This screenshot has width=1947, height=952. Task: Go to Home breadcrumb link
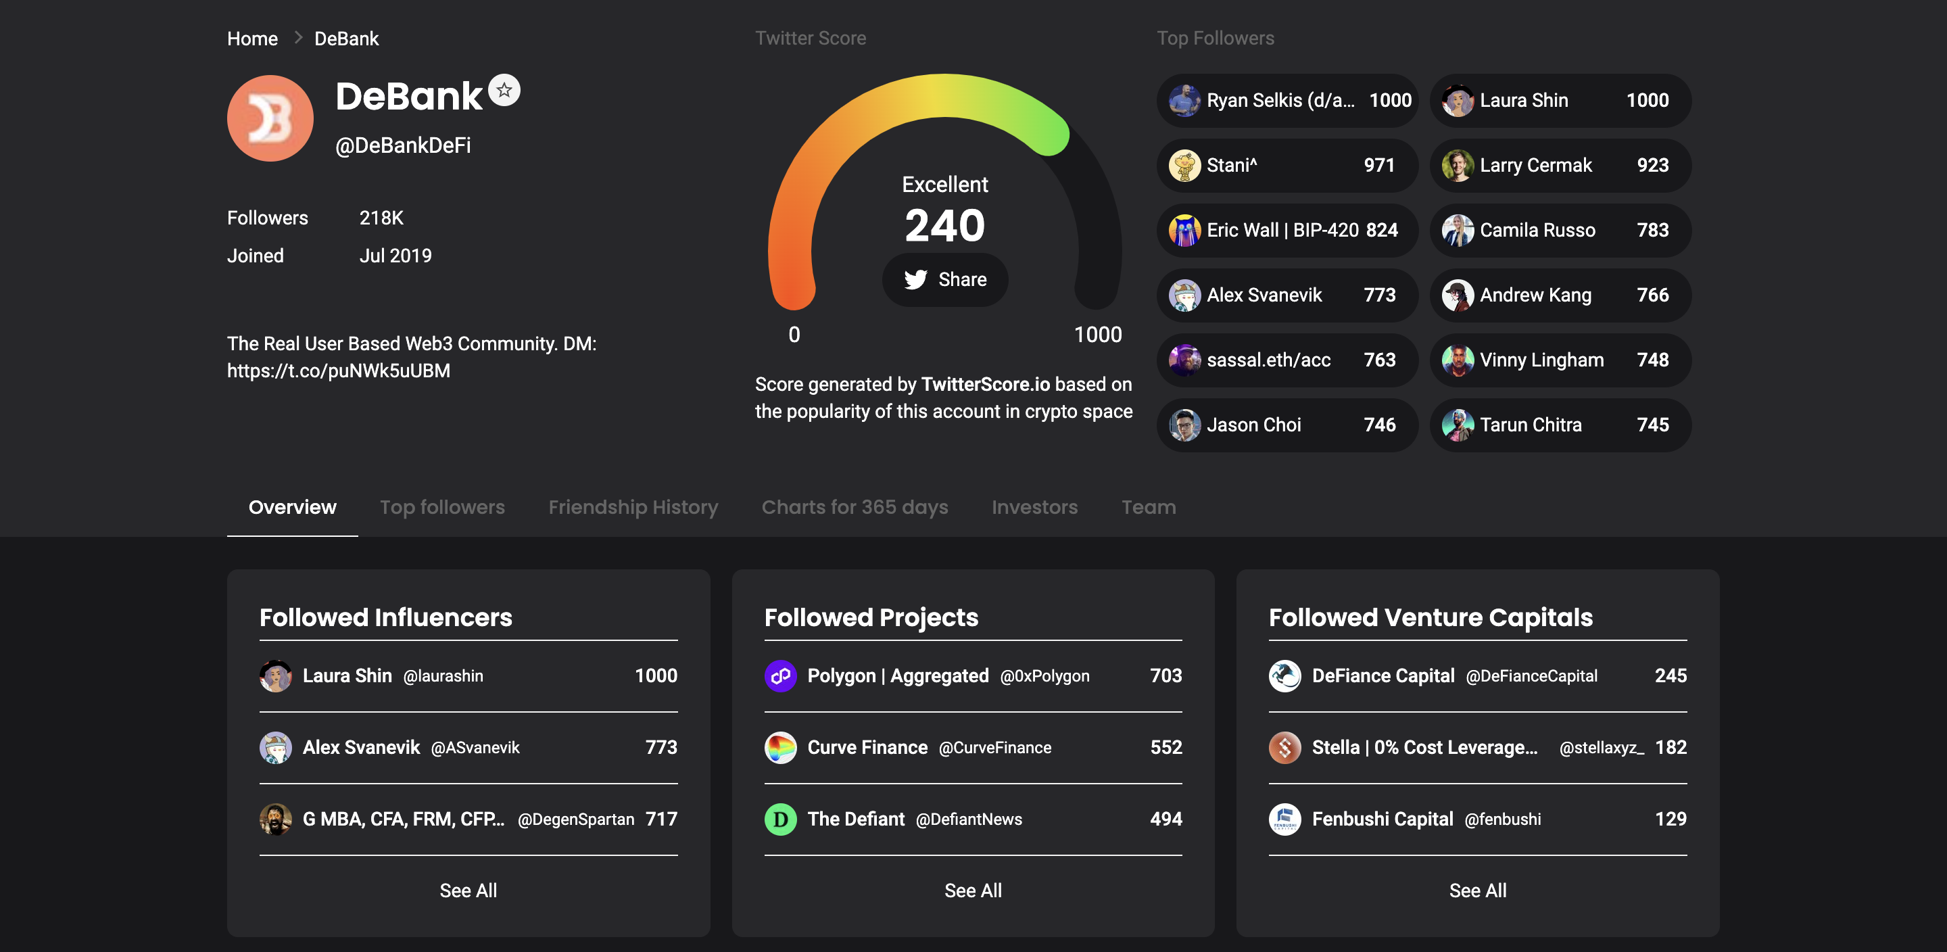point(252,39)
